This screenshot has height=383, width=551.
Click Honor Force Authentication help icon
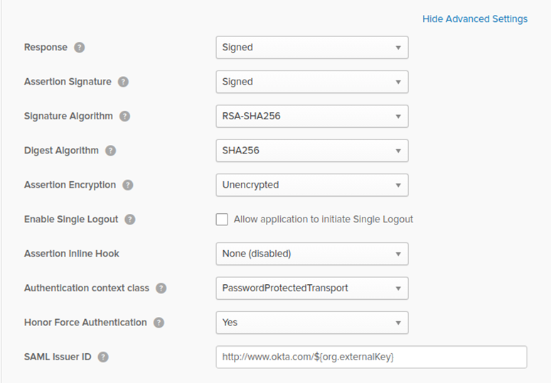(159, 323)
